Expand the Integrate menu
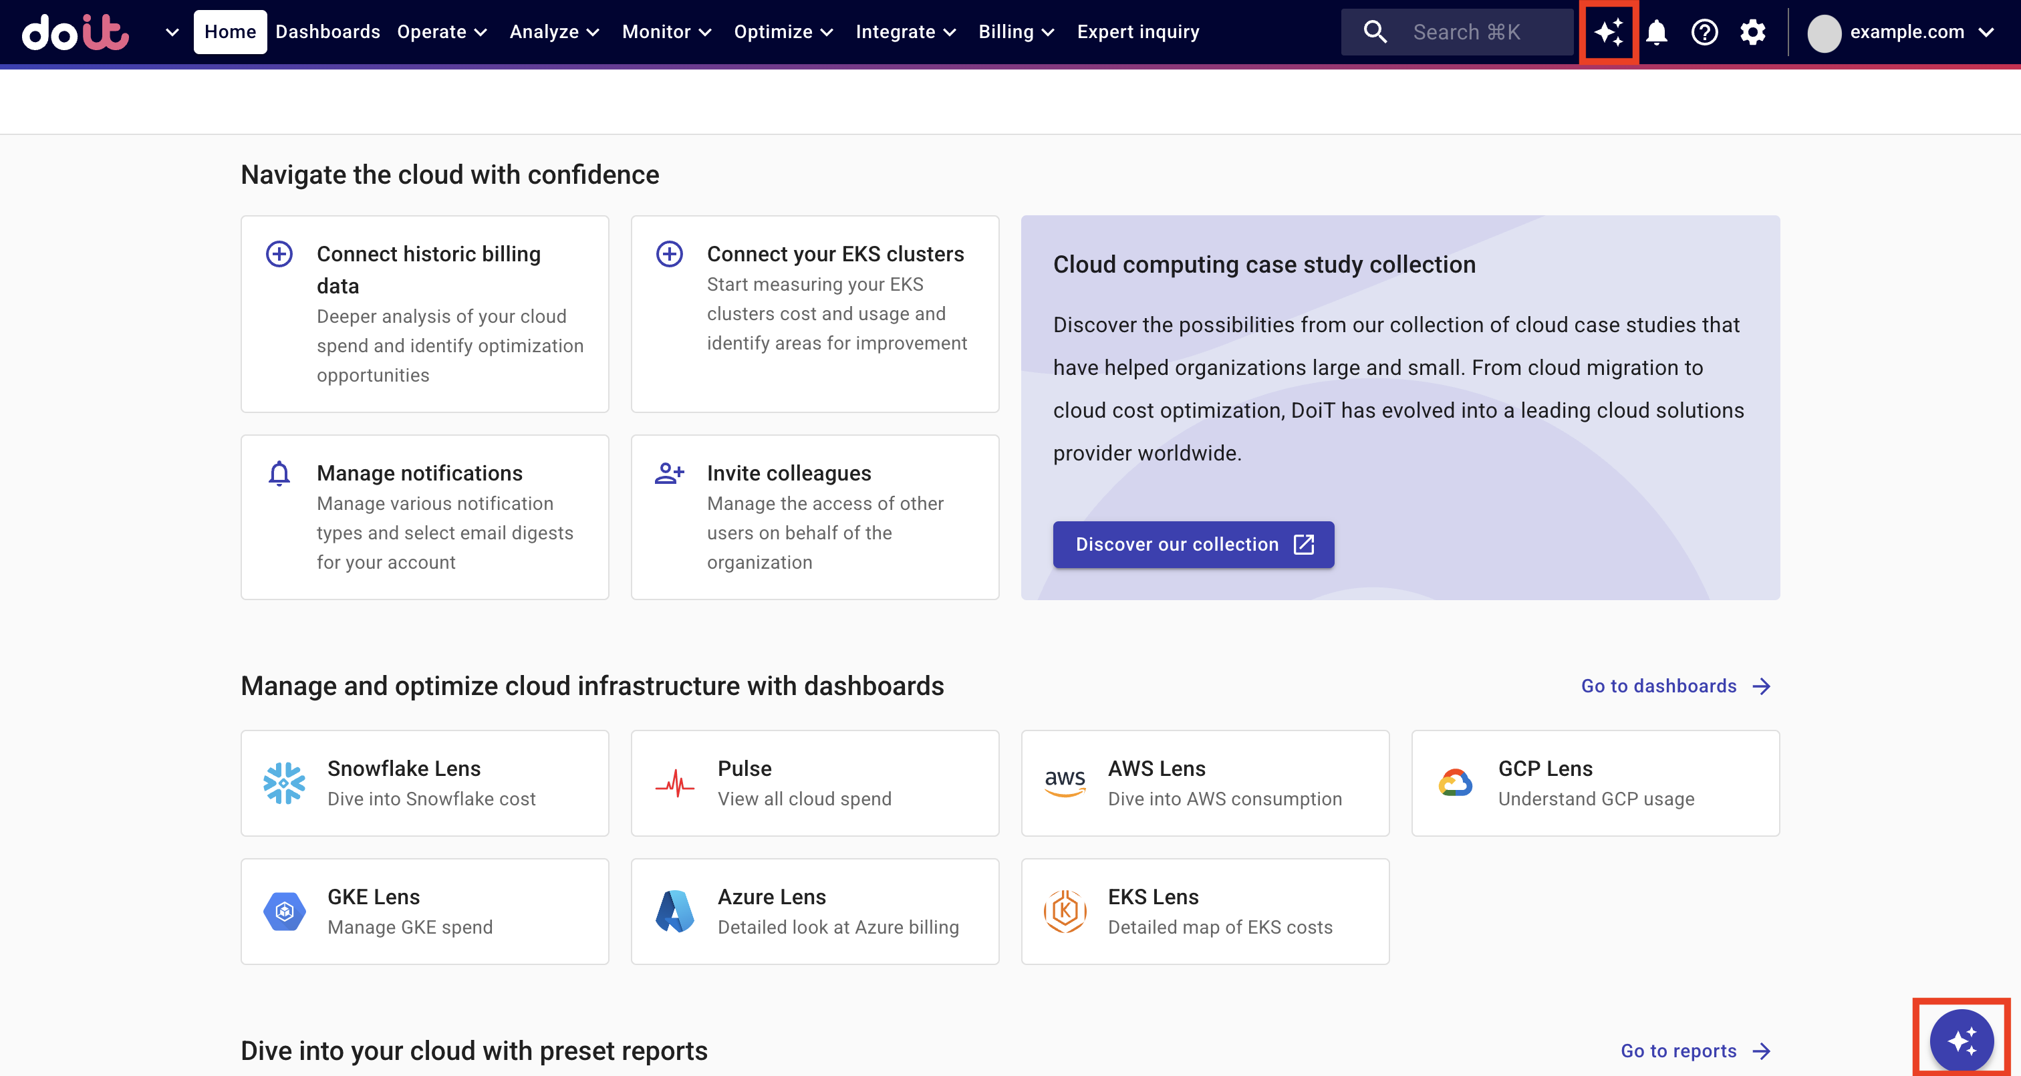The height and width of the screenshot is (1076, 2021). tap(906, 32)
